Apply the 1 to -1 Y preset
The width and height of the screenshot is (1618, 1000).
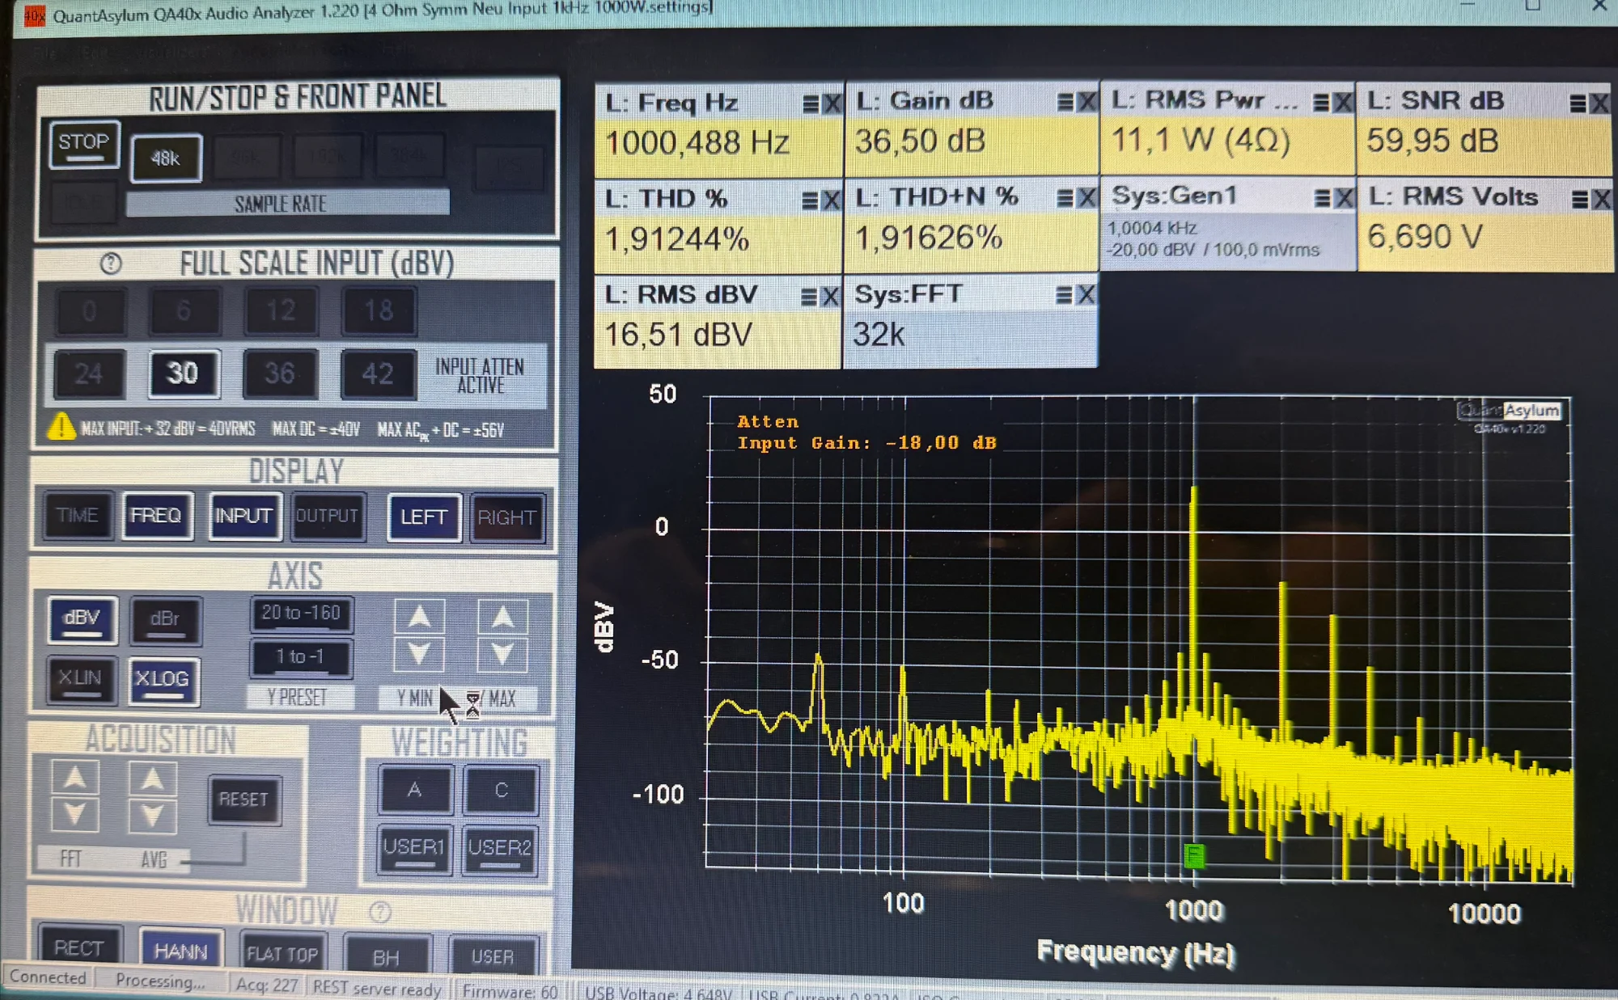tap(301, 657)
